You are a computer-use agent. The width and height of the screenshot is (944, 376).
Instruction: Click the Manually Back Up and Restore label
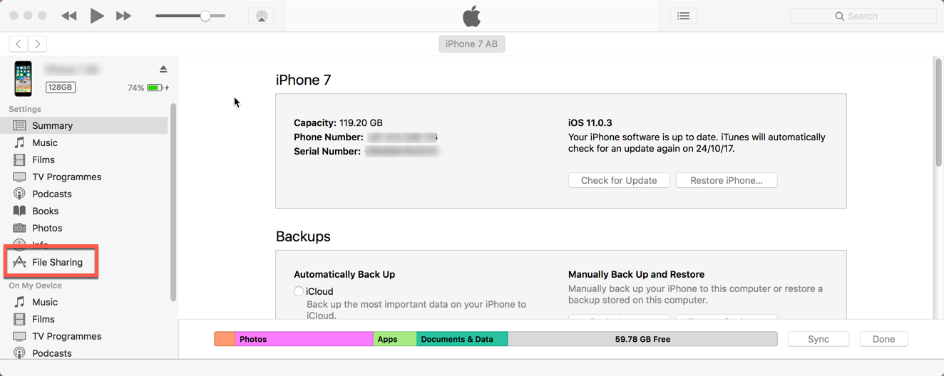click(636, 274)
